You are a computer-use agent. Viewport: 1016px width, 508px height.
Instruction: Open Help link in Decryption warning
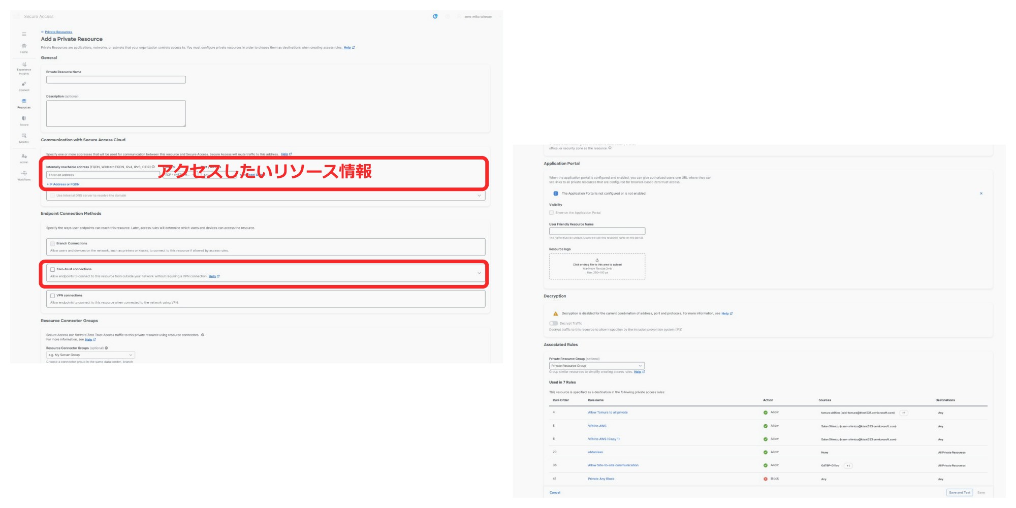pos(727,313)
